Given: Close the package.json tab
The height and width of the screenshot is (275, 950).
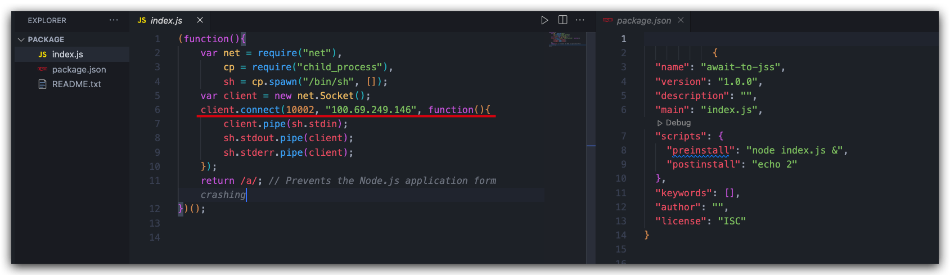Looking at the screenshot, I should (x=681, y=20).
